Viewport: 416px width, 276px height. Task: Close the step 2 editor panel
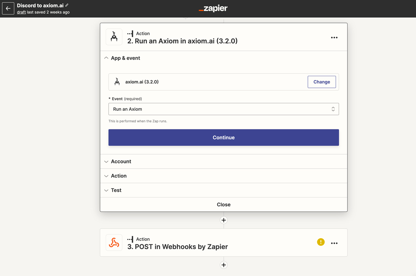point(224,205)
